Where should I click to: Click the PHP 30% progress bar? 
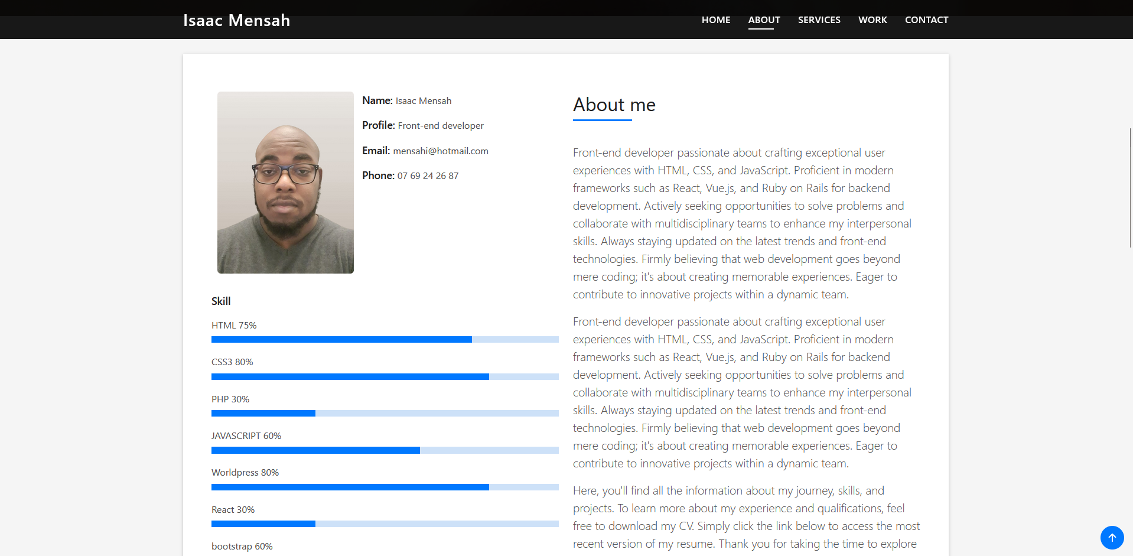385,414
